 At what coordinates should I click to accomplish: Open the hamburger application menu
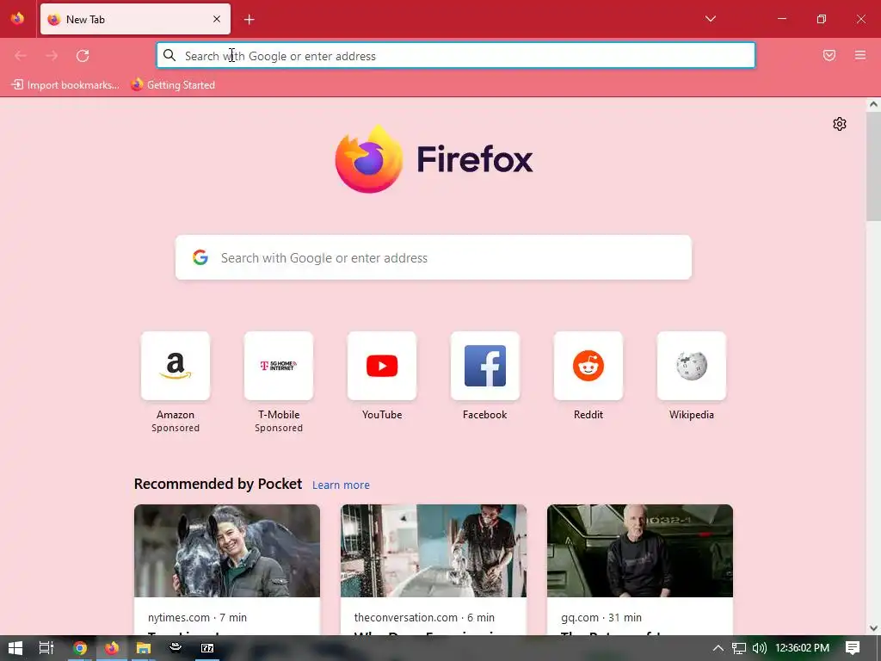point(860,55)
